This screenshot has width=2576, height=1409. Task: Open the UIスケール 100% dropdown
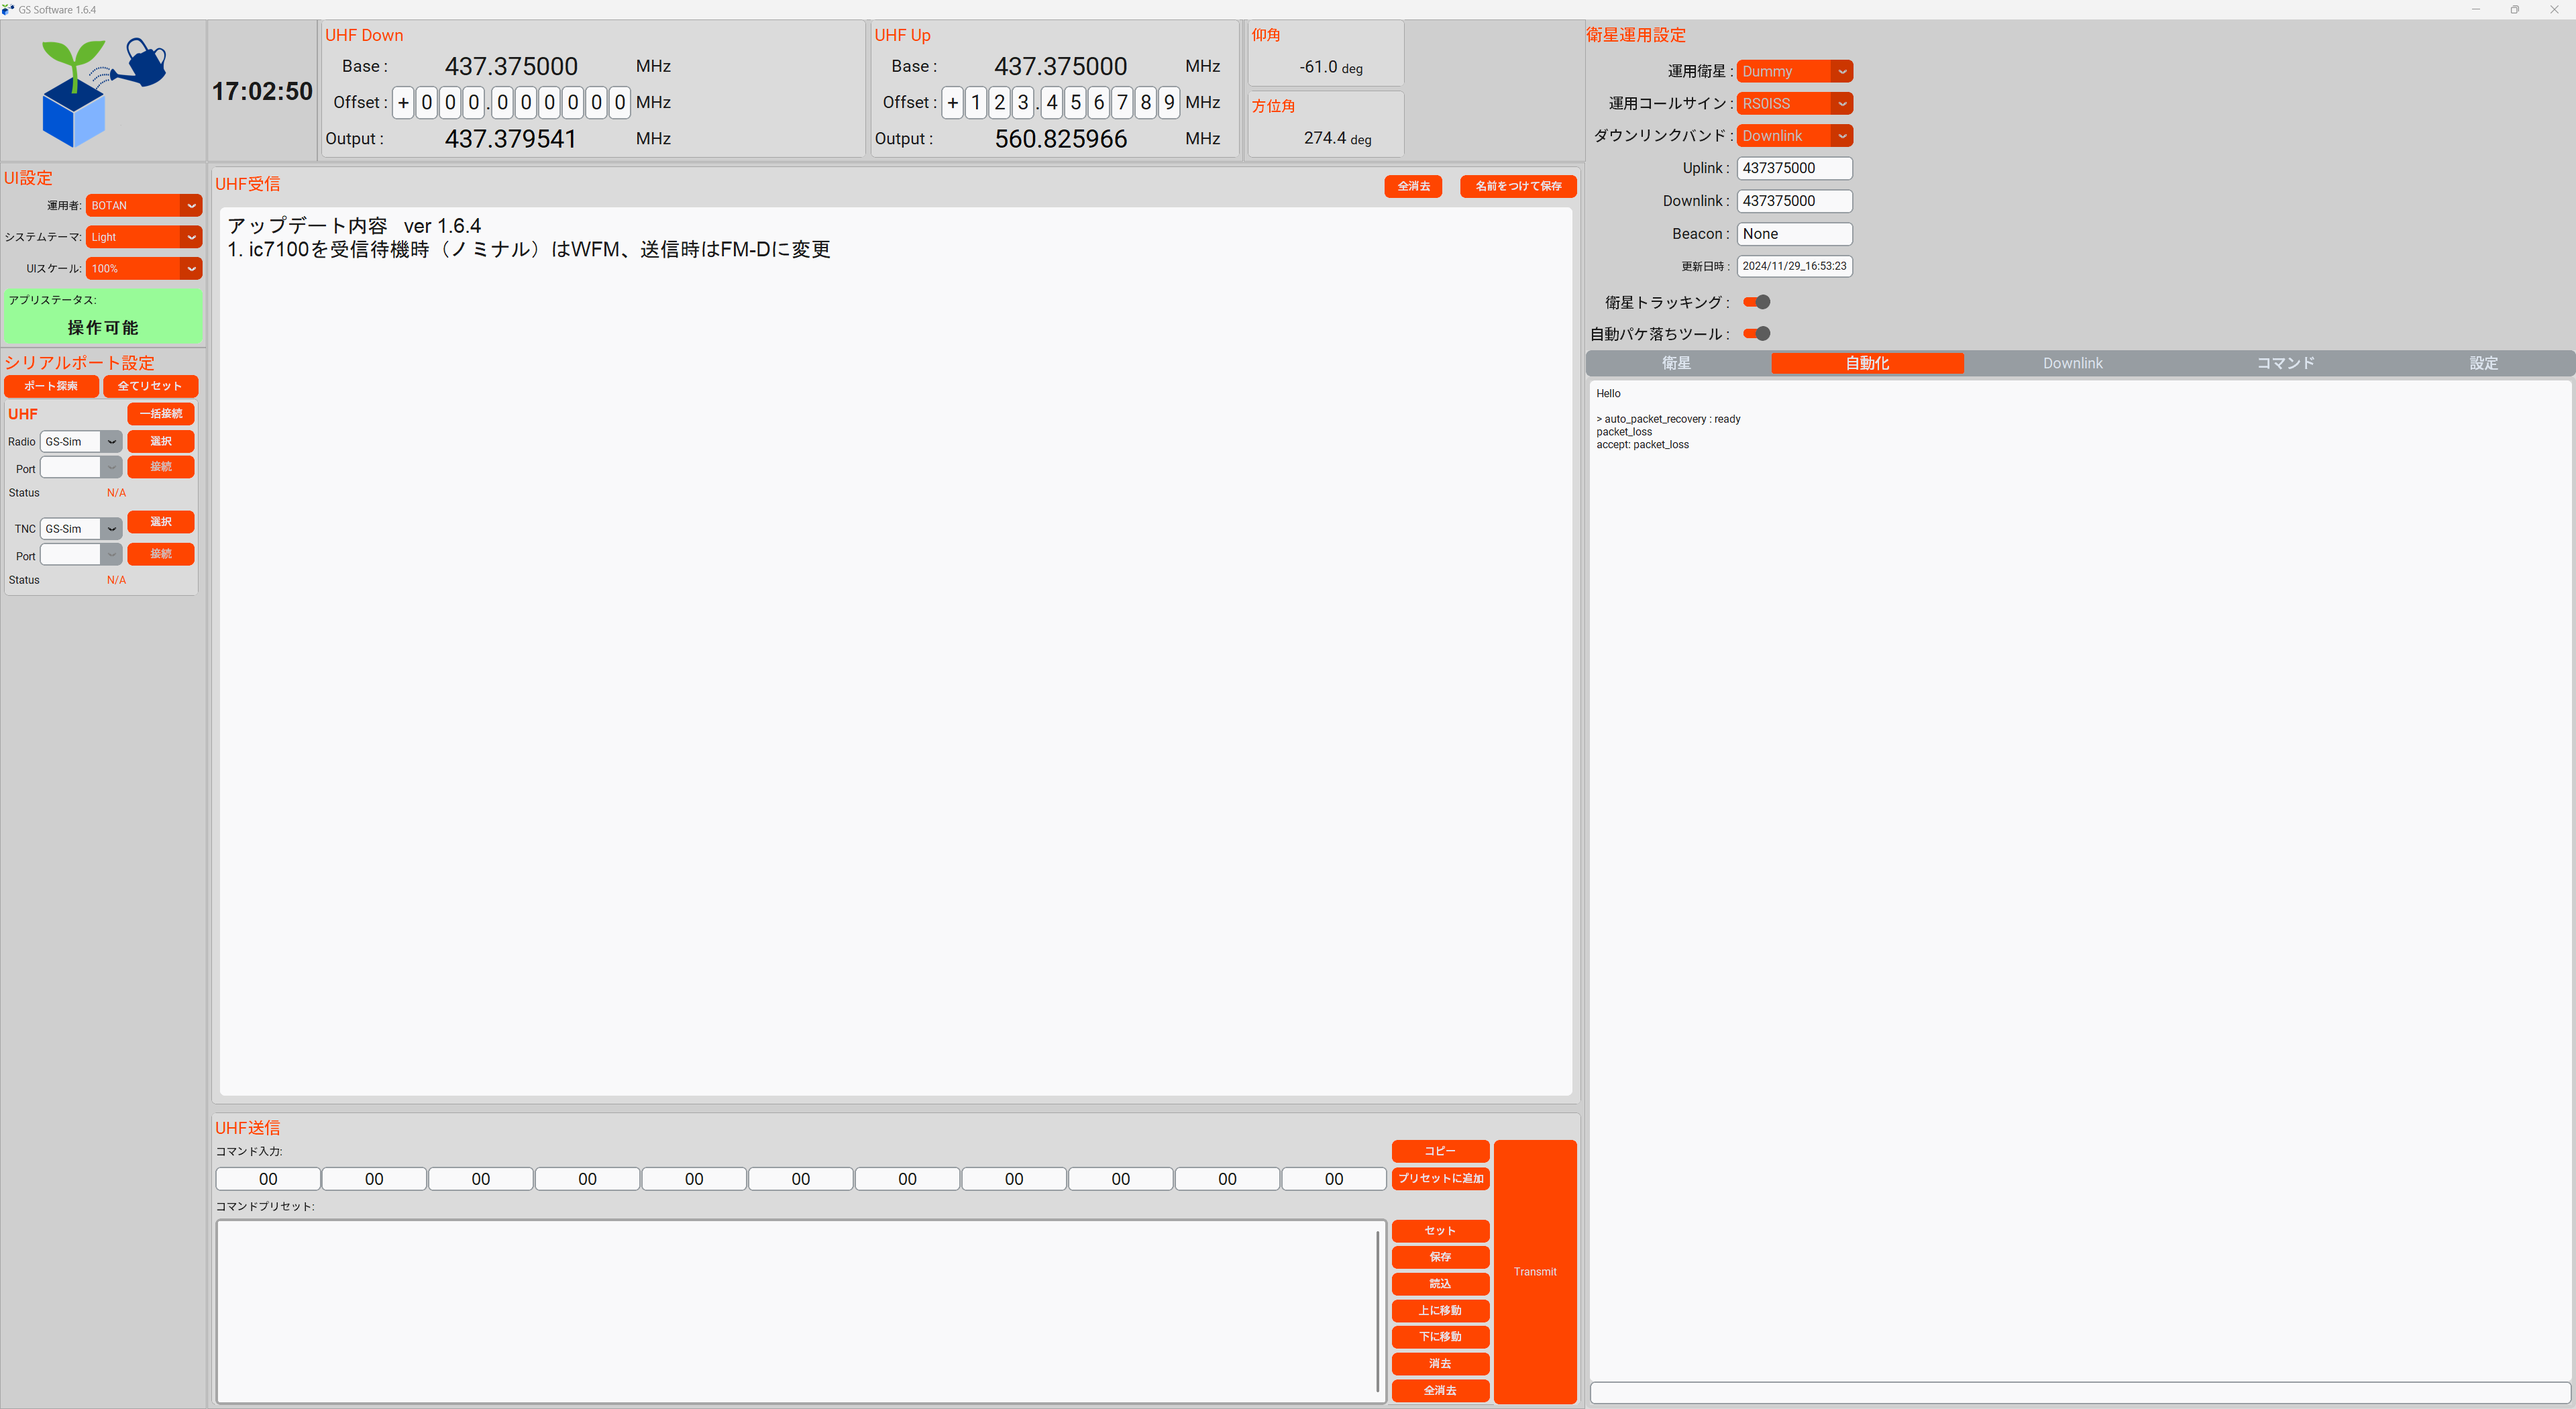(x=144, y=269)
